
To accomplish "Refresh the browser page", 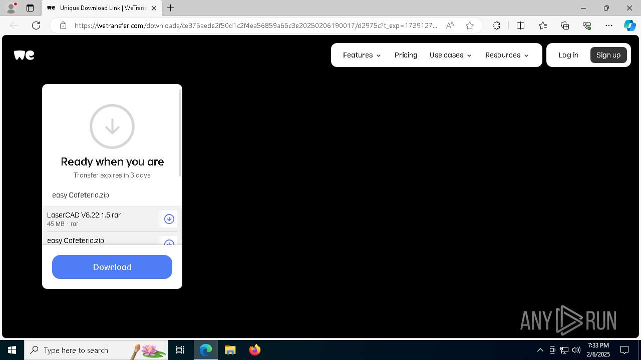I will (36, 25).
